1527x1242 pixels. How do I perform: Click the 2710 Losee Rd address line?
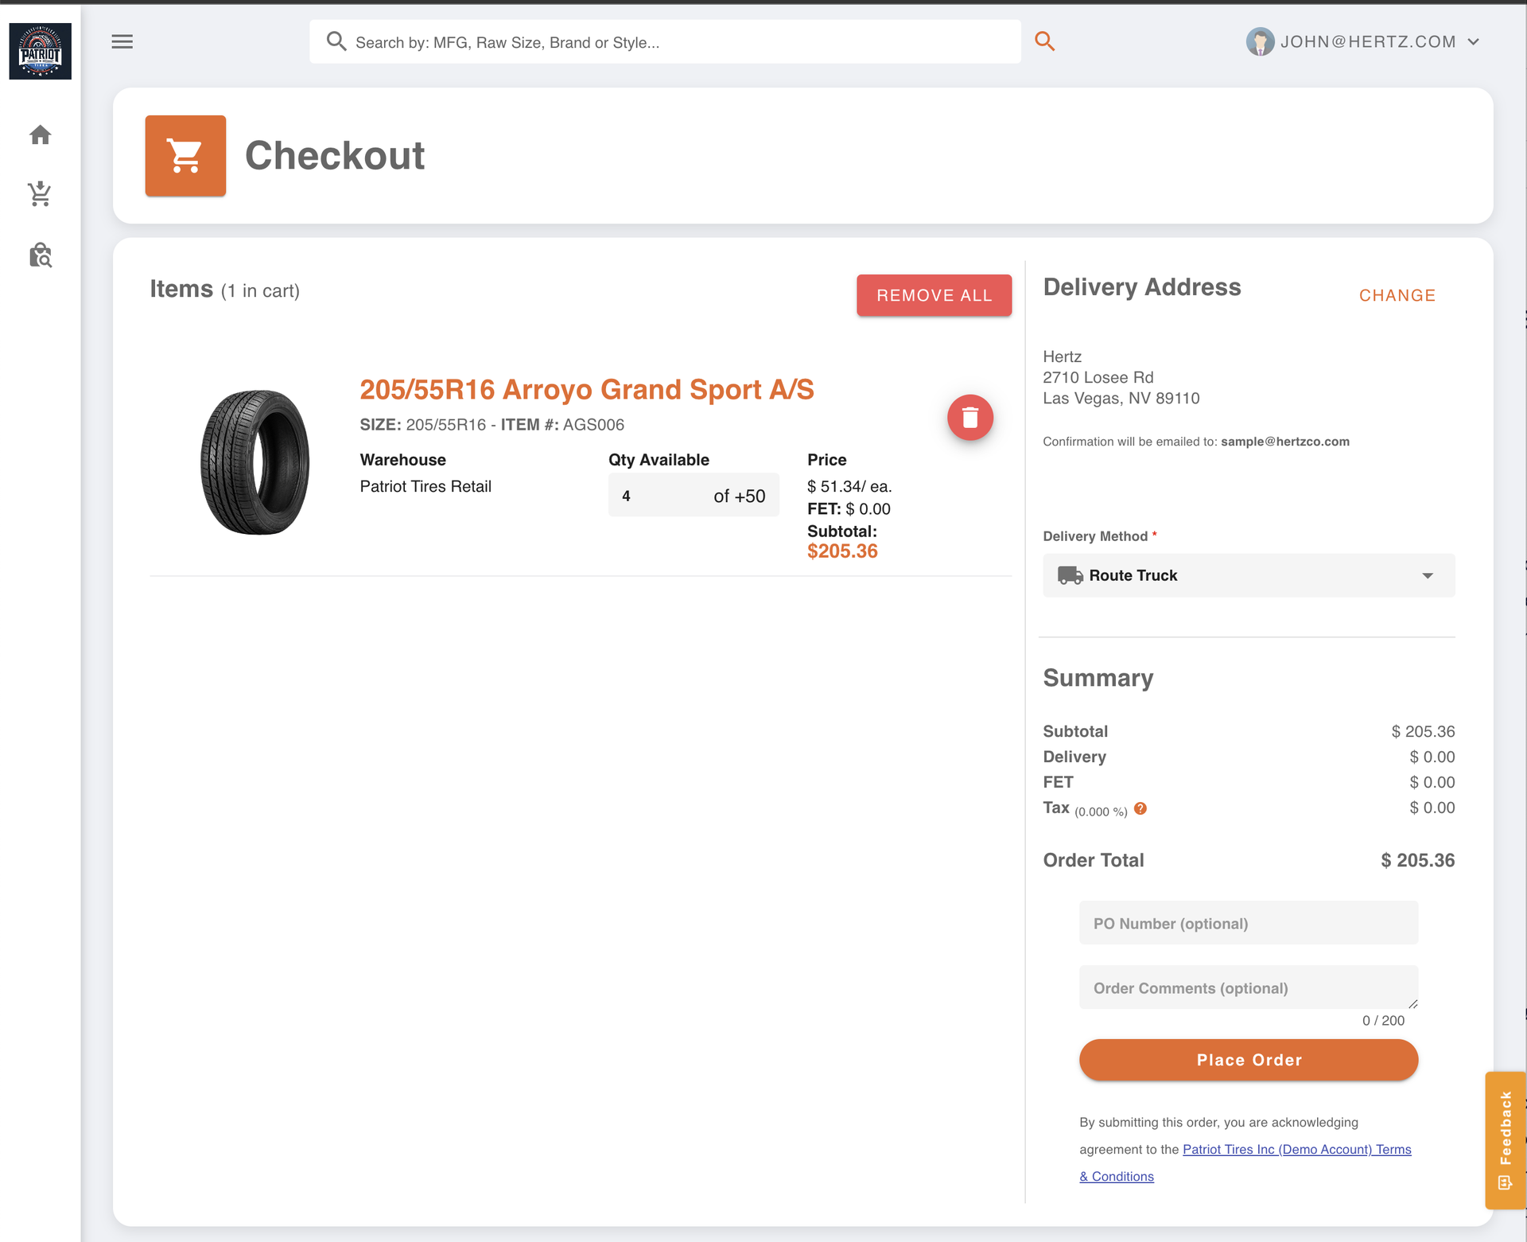coord(1098,377)
